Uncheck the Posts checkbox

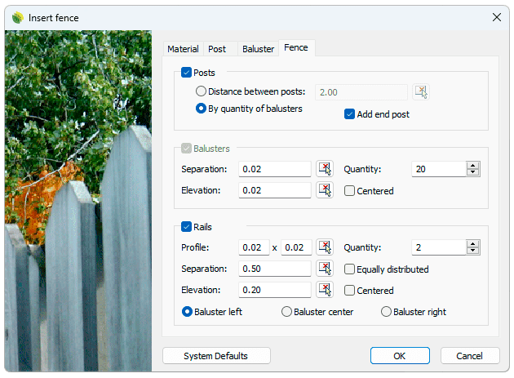click(186, 73)
